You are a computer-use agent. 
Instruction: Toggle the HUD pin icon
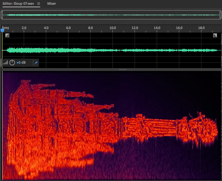tap(36, 62)
